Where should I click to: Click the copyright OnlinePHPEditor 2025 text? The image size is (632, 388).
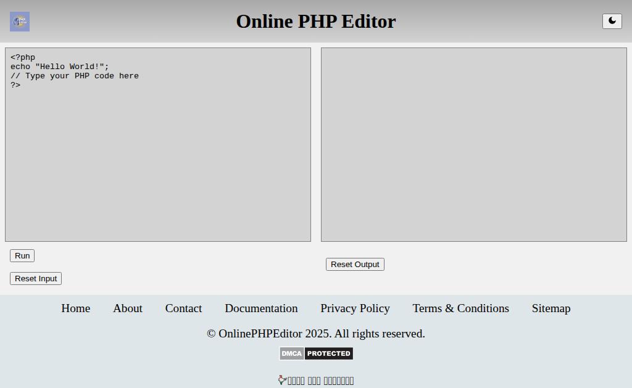316,334
